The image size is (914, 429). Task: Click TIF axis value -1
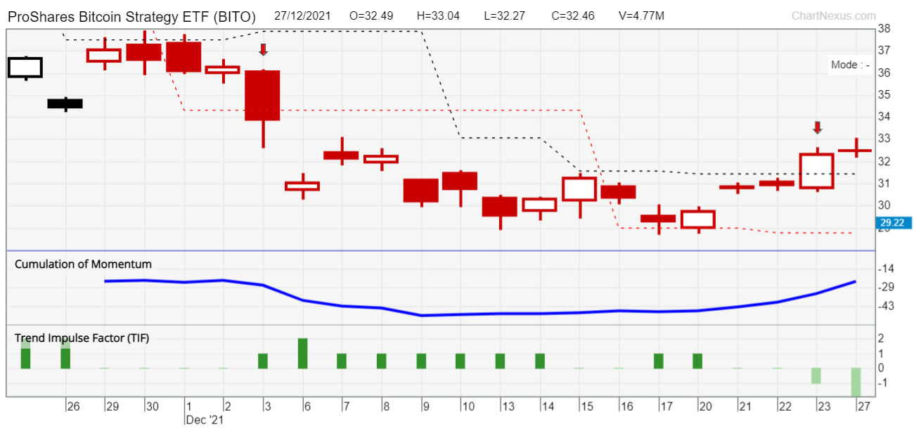click(883, 383)
